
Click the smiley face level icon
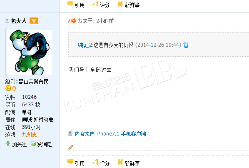pos(8,88)
